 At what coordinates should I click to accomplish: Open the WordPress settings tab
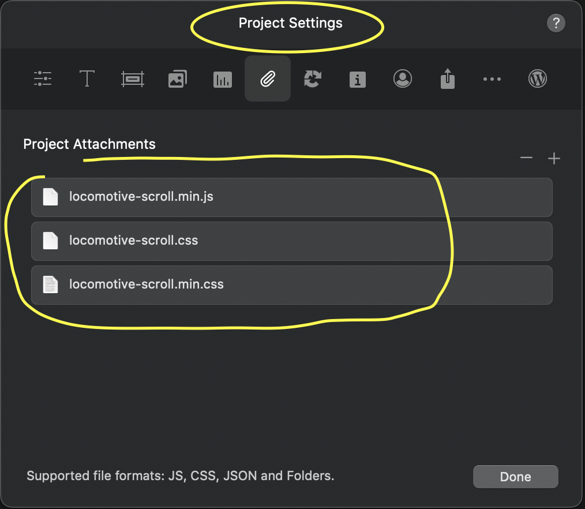[537, 78]
